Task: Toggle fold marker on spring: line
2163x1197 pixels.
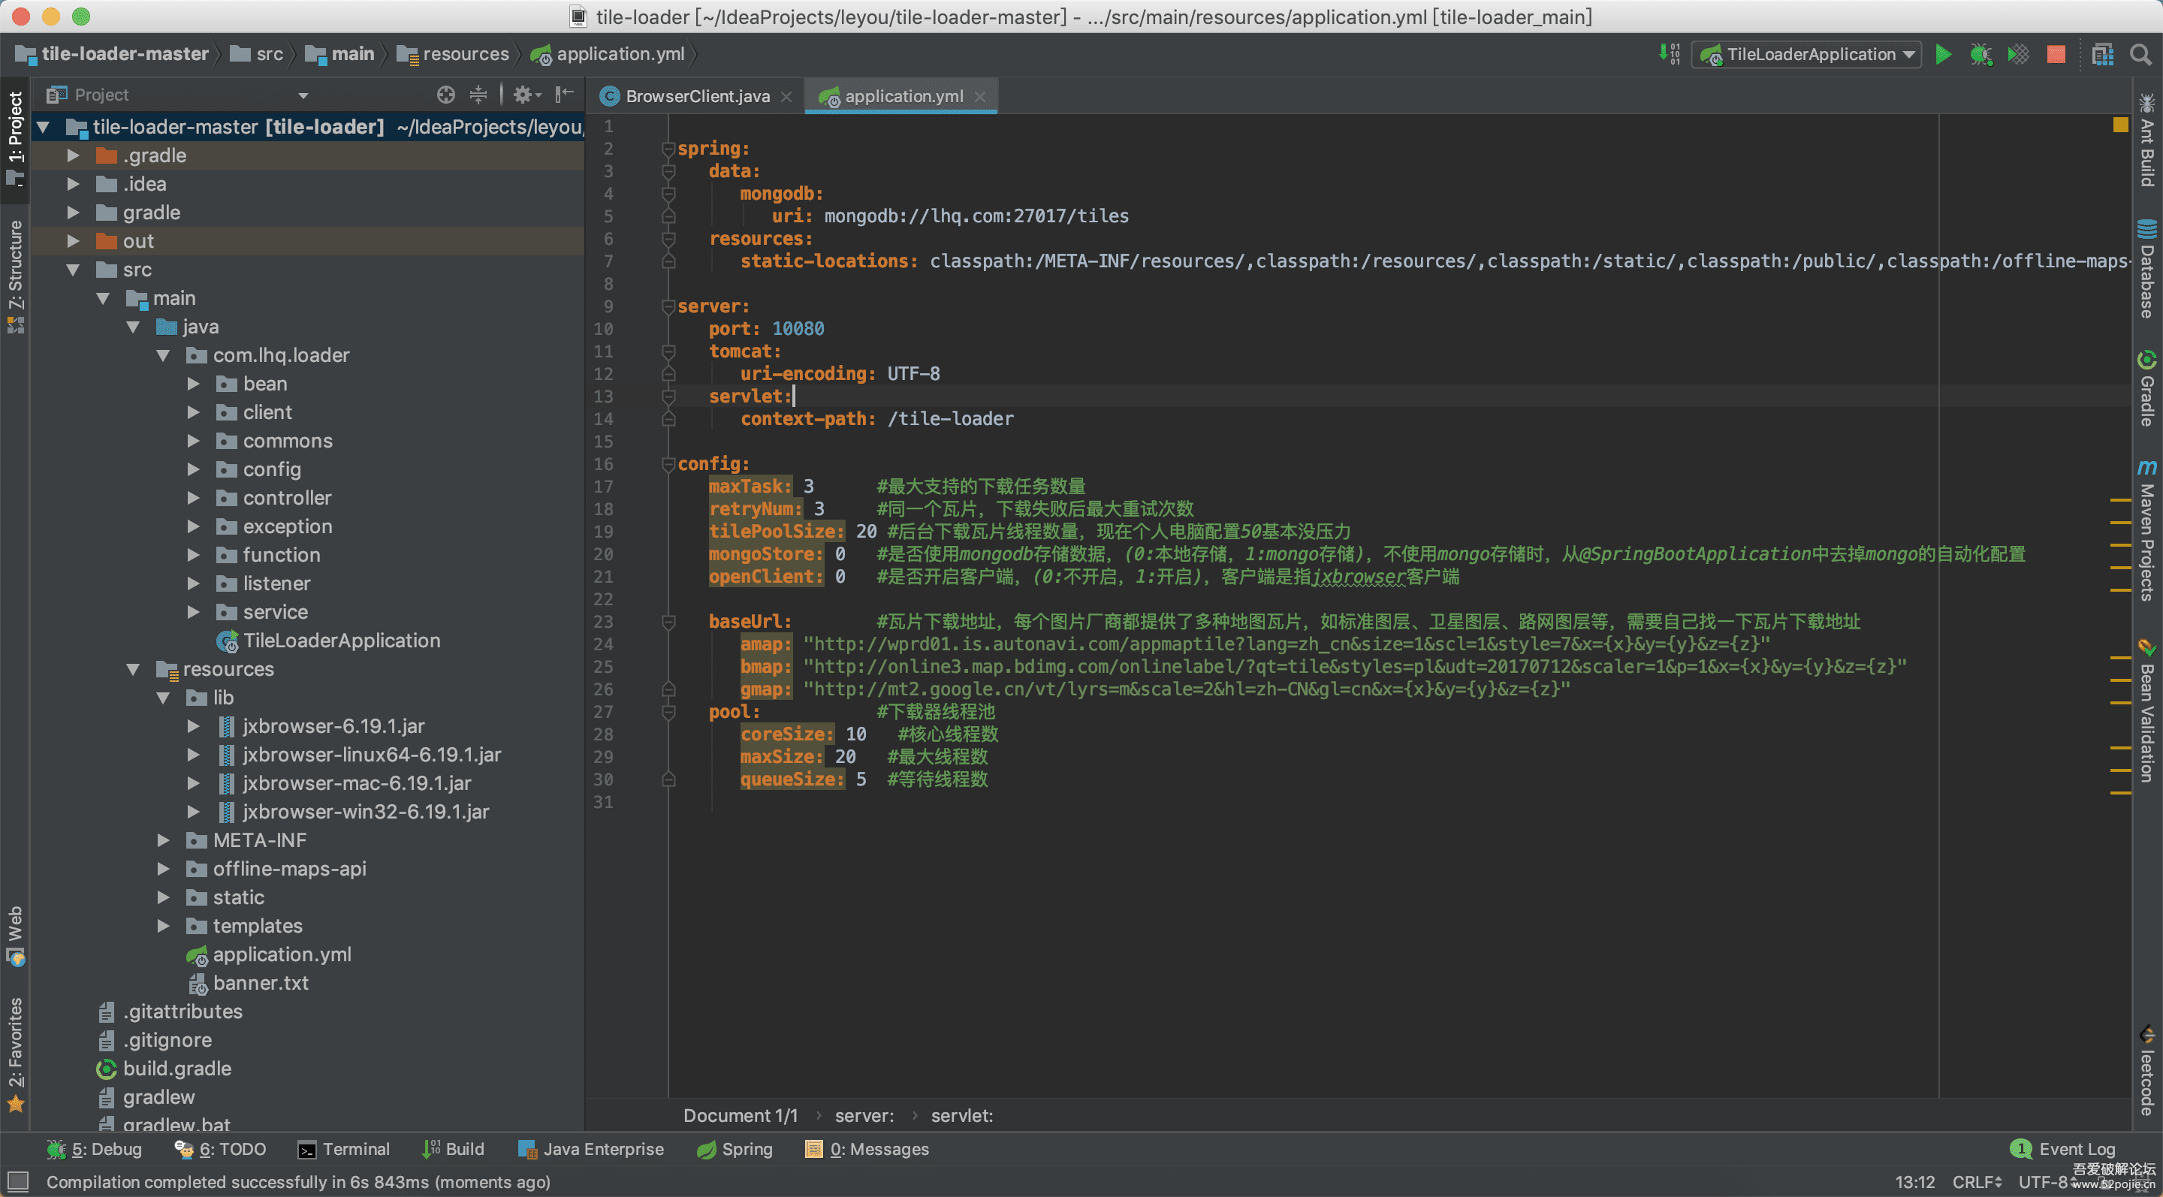Action: 668,149
